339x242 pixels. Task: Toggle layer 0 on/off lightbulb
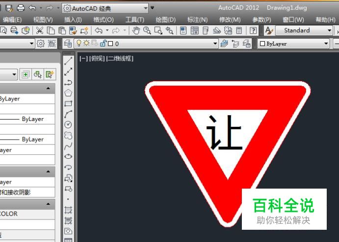click(x=79, y=44)
